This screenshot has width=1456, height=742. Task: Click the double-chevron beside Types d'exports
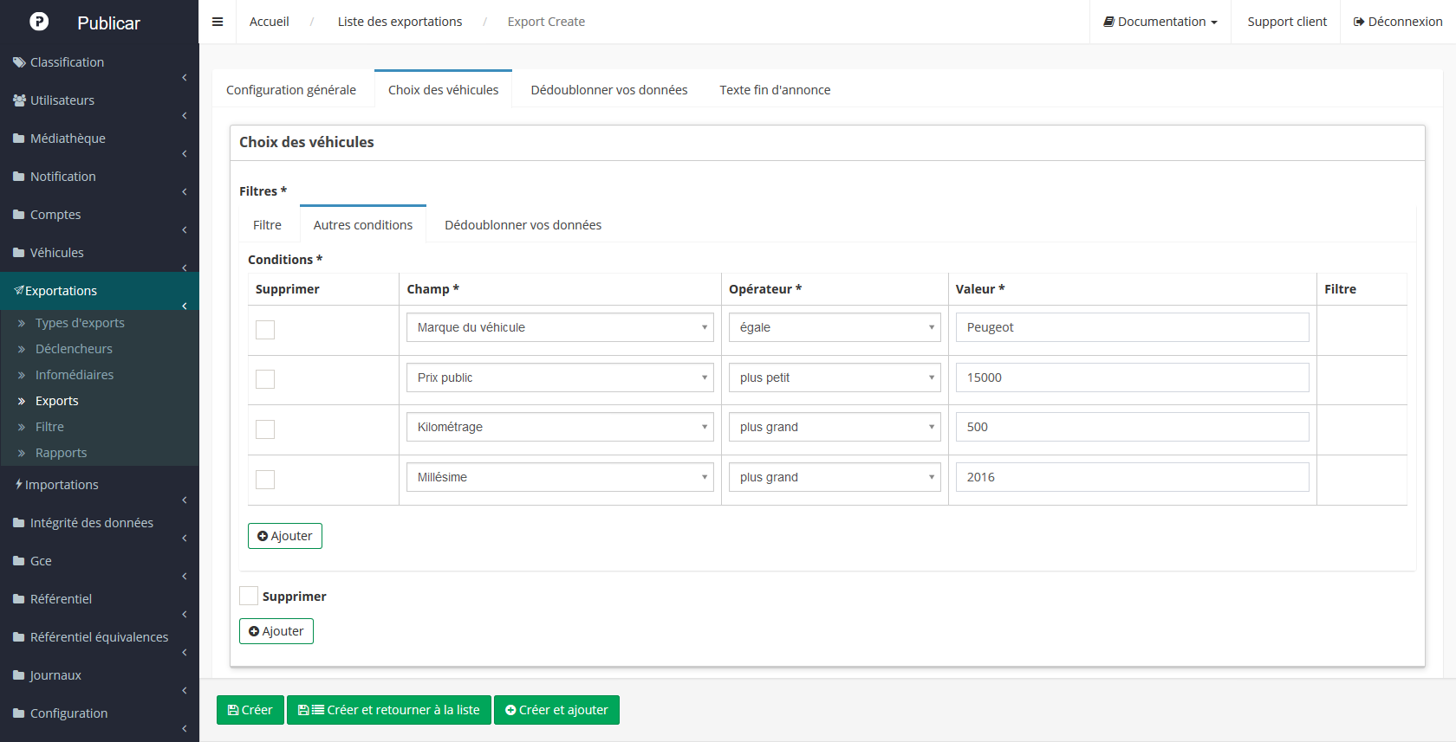coord(22,323)
